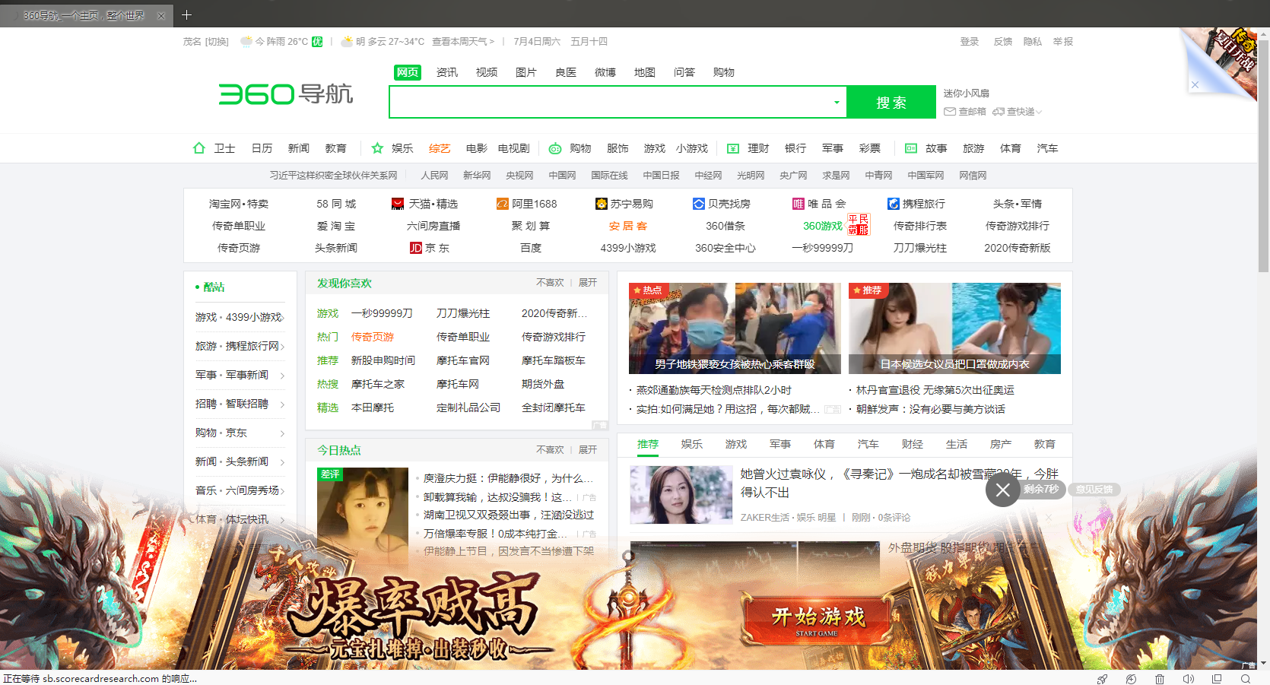
Task: Click the rocket boost icon in the status bar
Action: pyautogui.click(x=1103, y=679)
